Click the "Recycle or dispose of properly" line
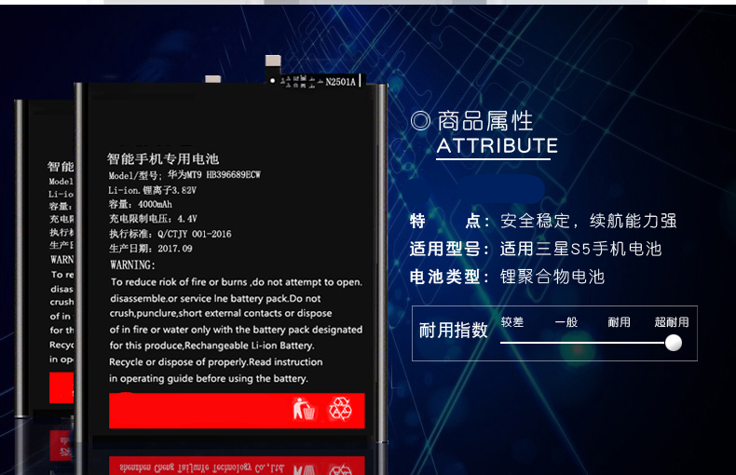 (x=216, y=362)
